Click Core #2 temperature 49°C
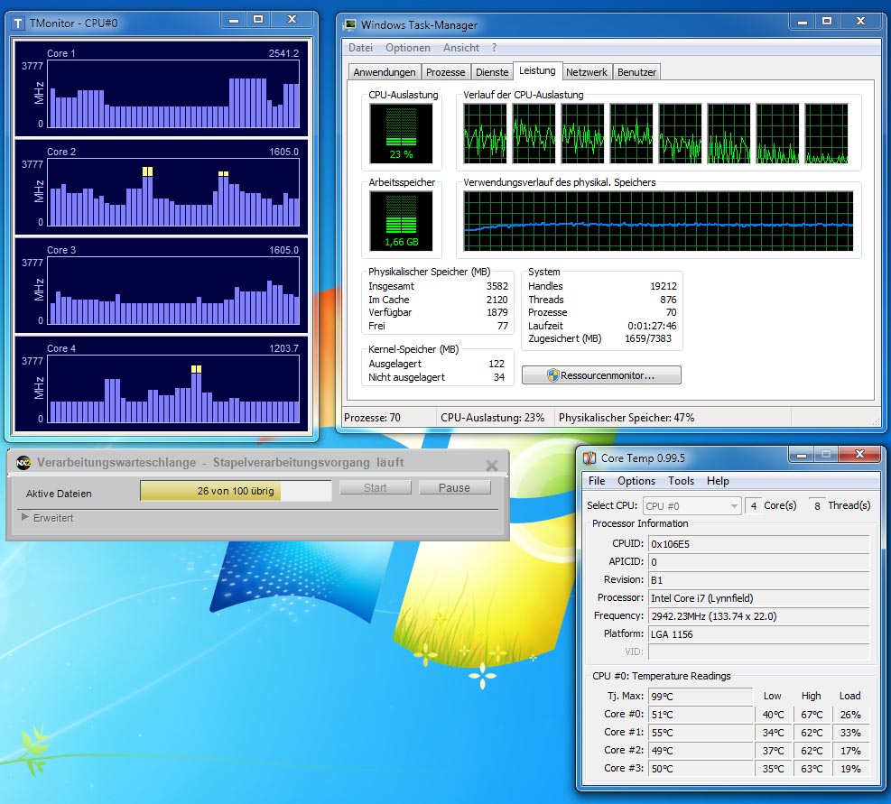Image resolution: width=891 pixels, height=804 pixels. (x=701, y=751)
